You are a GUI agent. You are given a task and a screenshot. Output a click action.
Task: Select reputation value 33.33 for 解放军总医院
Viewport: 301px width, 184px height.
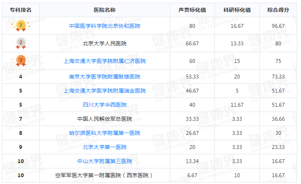pos(192,119)
